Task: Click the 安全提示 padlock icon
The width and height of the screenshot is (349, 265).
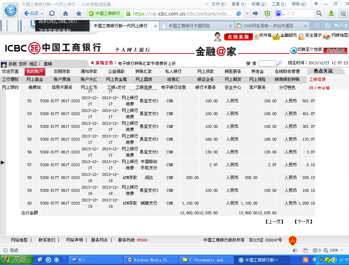Action: coord(301,36)
